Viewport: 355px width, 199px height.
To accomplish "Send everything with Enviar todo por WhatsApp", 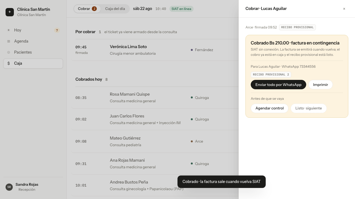I will (x=278, y=85).
